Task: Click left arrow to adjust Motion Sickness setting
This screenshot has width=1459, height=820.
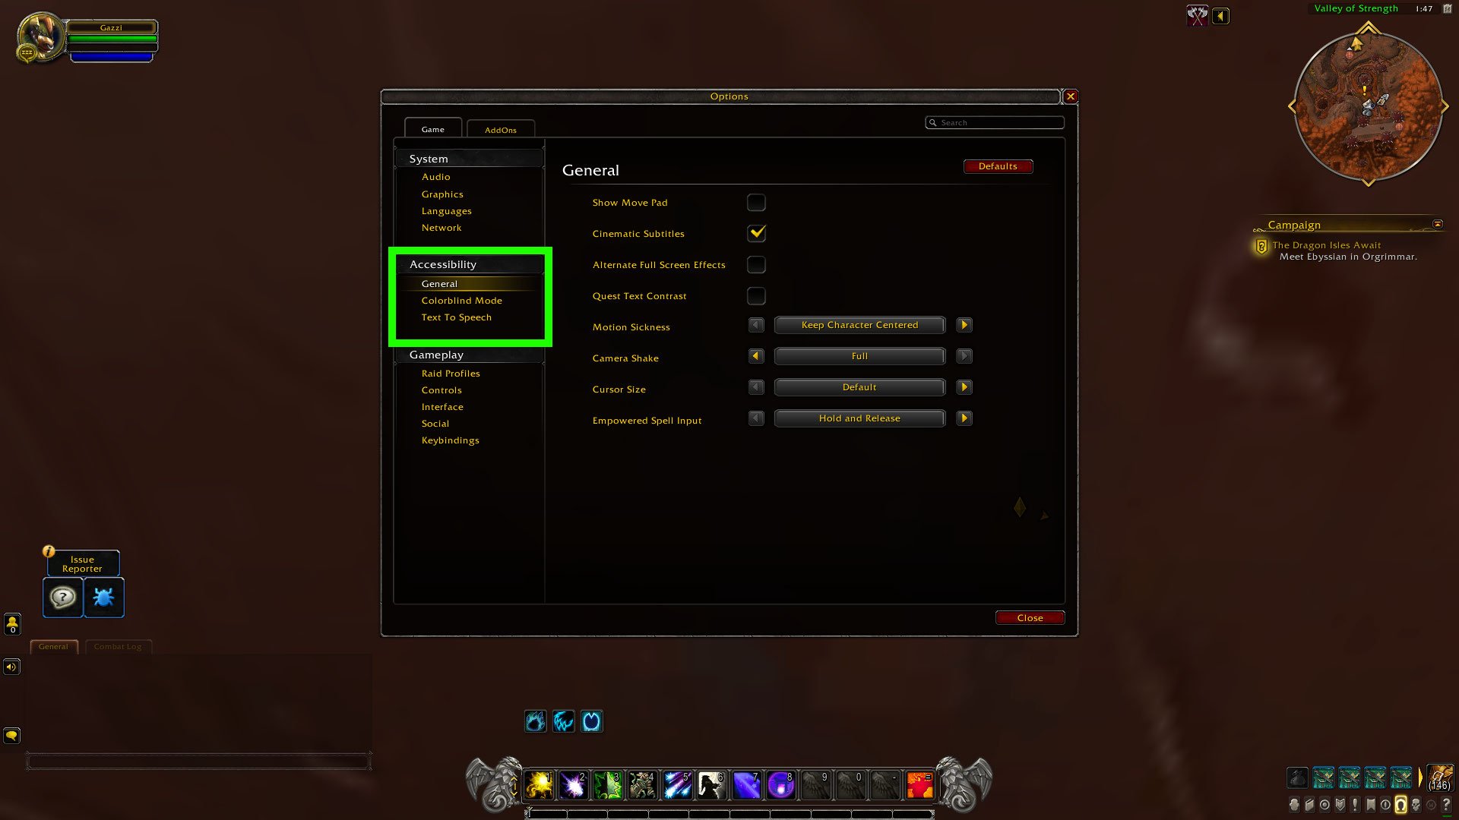Action: [757, 324]
